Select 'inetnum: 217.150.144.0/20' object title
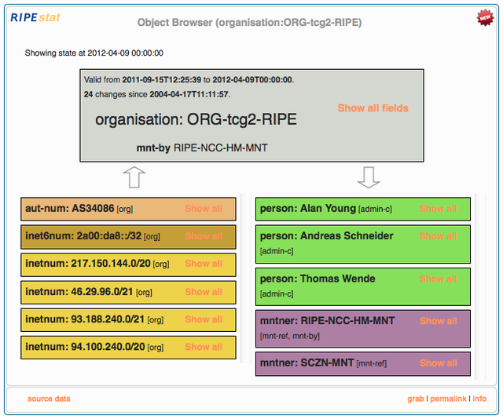 point(88,264)
